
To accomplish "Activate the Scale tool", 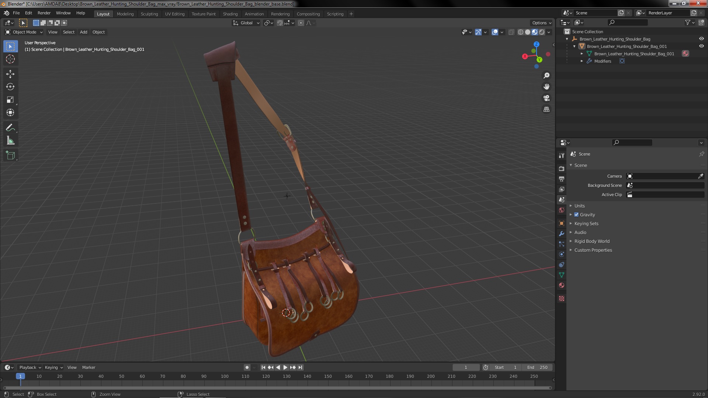I will click(10, 100).
